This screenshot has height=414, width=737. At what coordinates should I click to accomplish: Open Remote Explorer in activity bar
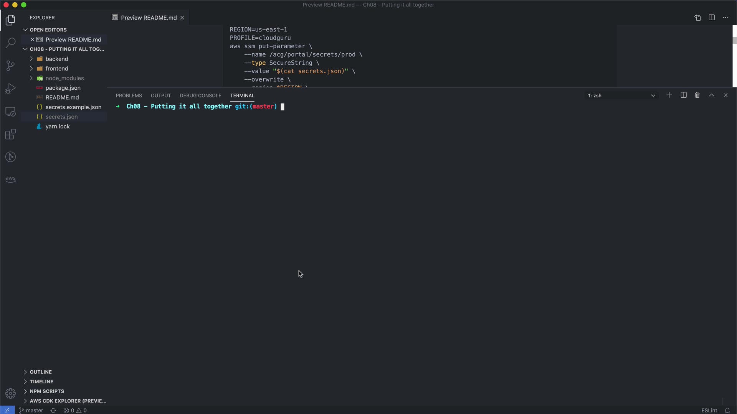click(x=10, y=112)
